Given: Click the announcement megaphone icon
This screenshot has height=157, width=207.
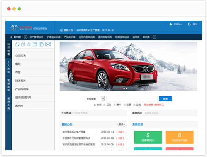Looking at the screenshot, I should [61, 30].
